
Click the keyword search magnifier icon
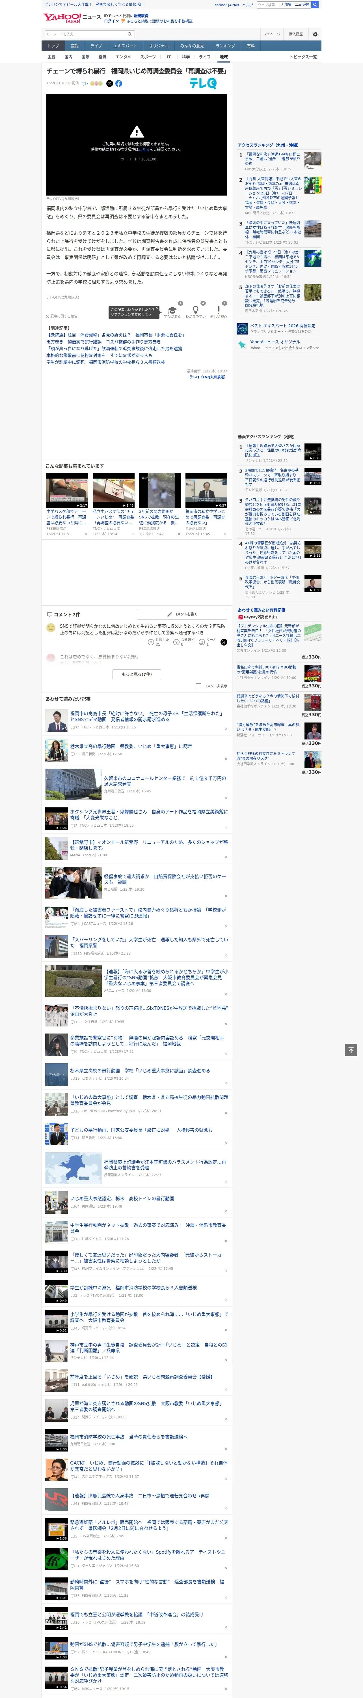[x=130, y=34]
